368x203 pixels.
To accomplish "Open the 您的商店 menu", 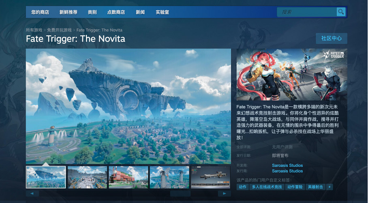I will click(x=40, y=12).
